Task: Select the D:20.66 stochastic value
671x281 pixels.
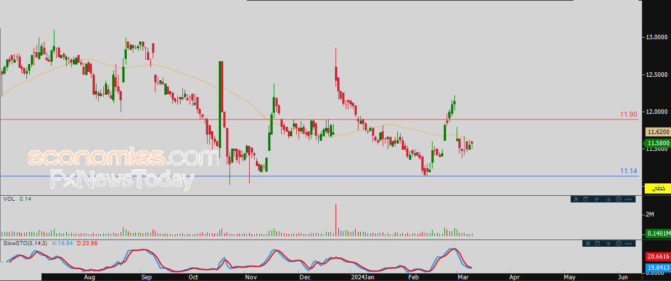Action: pyautogui.click(x=87, y=243)
